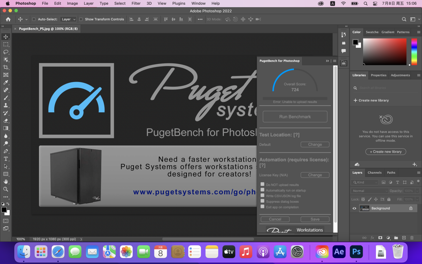Click Change next to License Key
The image size is (422, 264).
coord(315,175)
